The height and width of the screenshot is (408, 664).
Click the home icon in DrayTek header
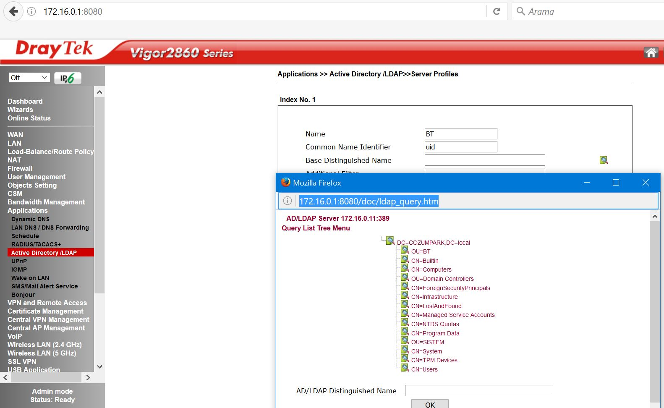651,52
